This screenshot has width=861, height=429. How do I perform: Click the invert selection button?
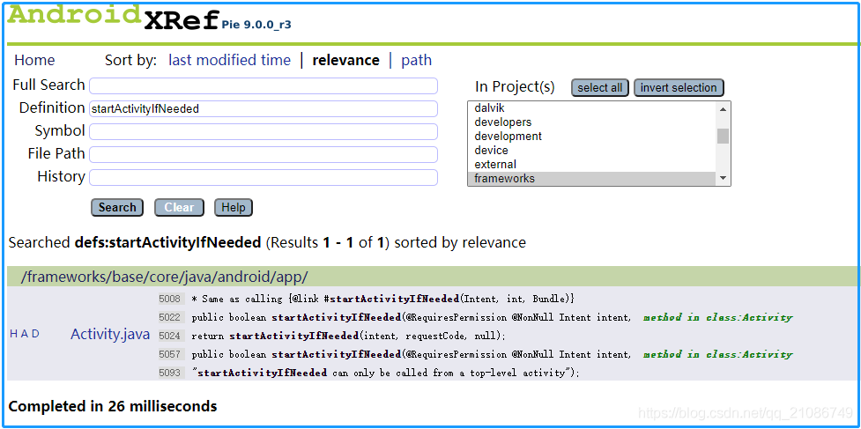679,88
